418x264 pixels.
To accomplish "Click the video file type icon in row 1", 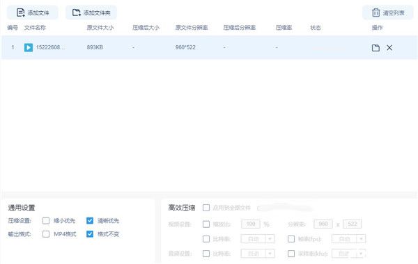I will 29,47.
